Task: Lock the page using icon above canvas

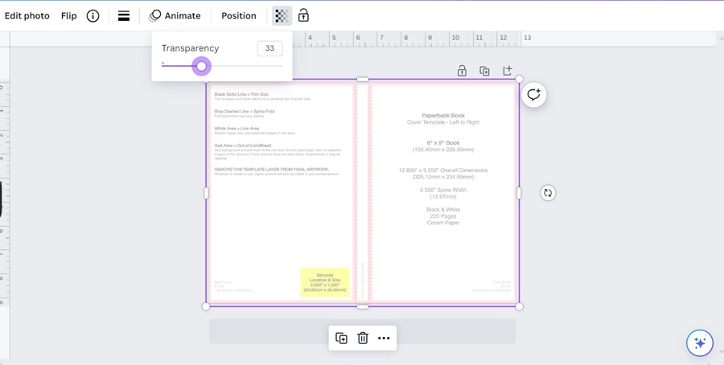Action: click(x=462, y=71)
